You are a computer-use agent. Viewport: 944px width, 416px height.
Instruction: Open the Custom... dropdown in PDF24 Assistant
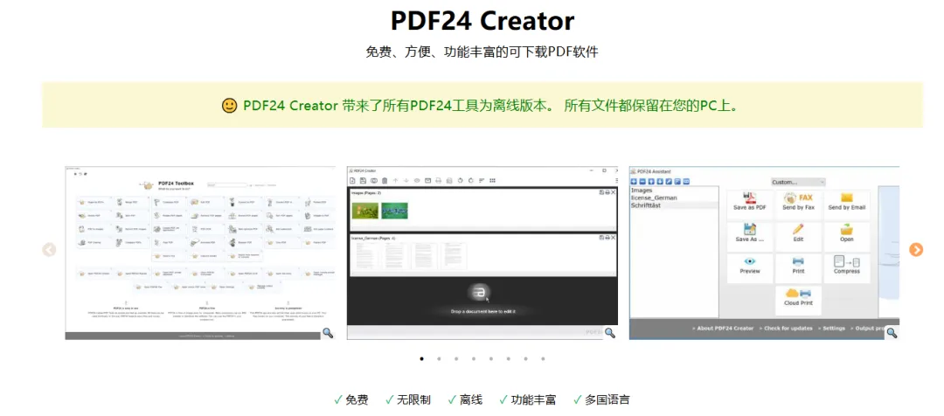[798, 182]
